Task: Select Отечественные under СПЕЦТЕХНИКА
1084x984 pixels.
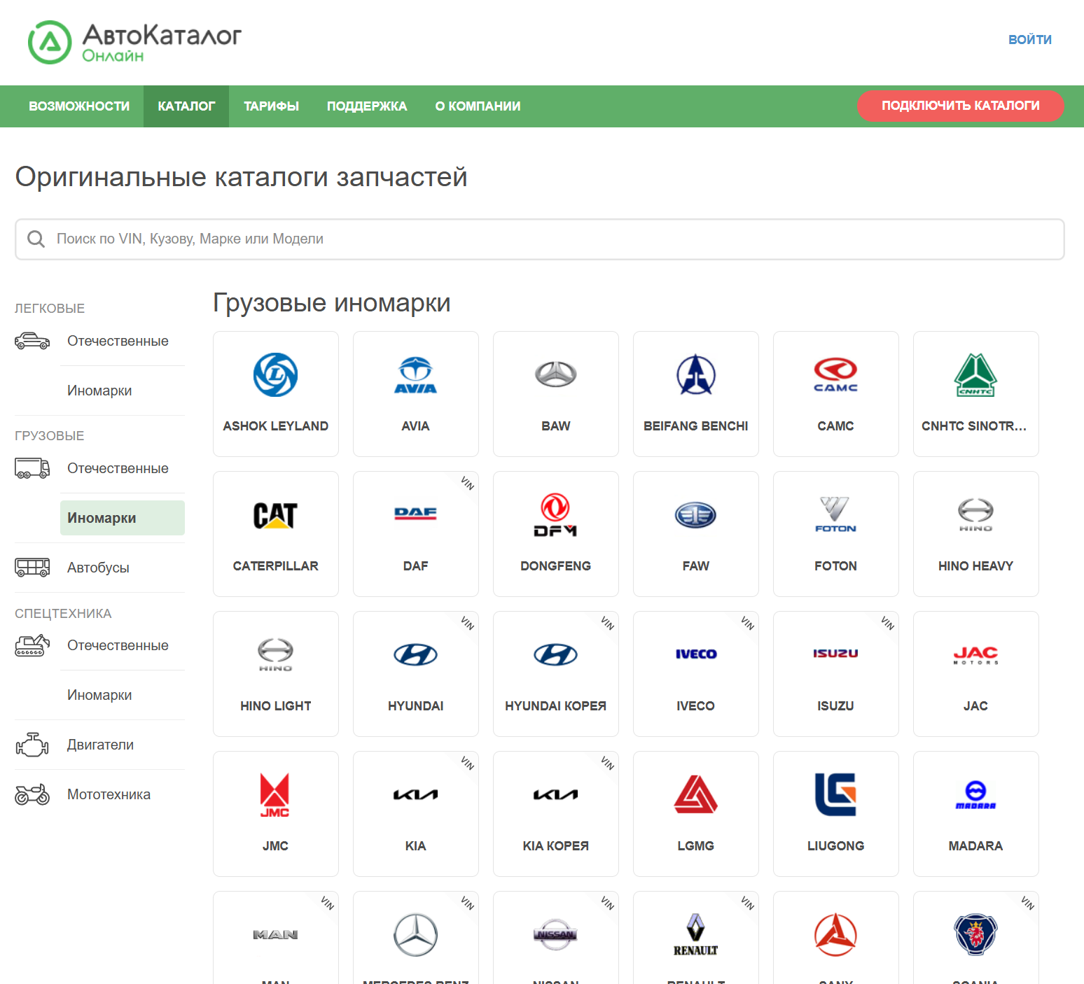Action: [118, 645]
